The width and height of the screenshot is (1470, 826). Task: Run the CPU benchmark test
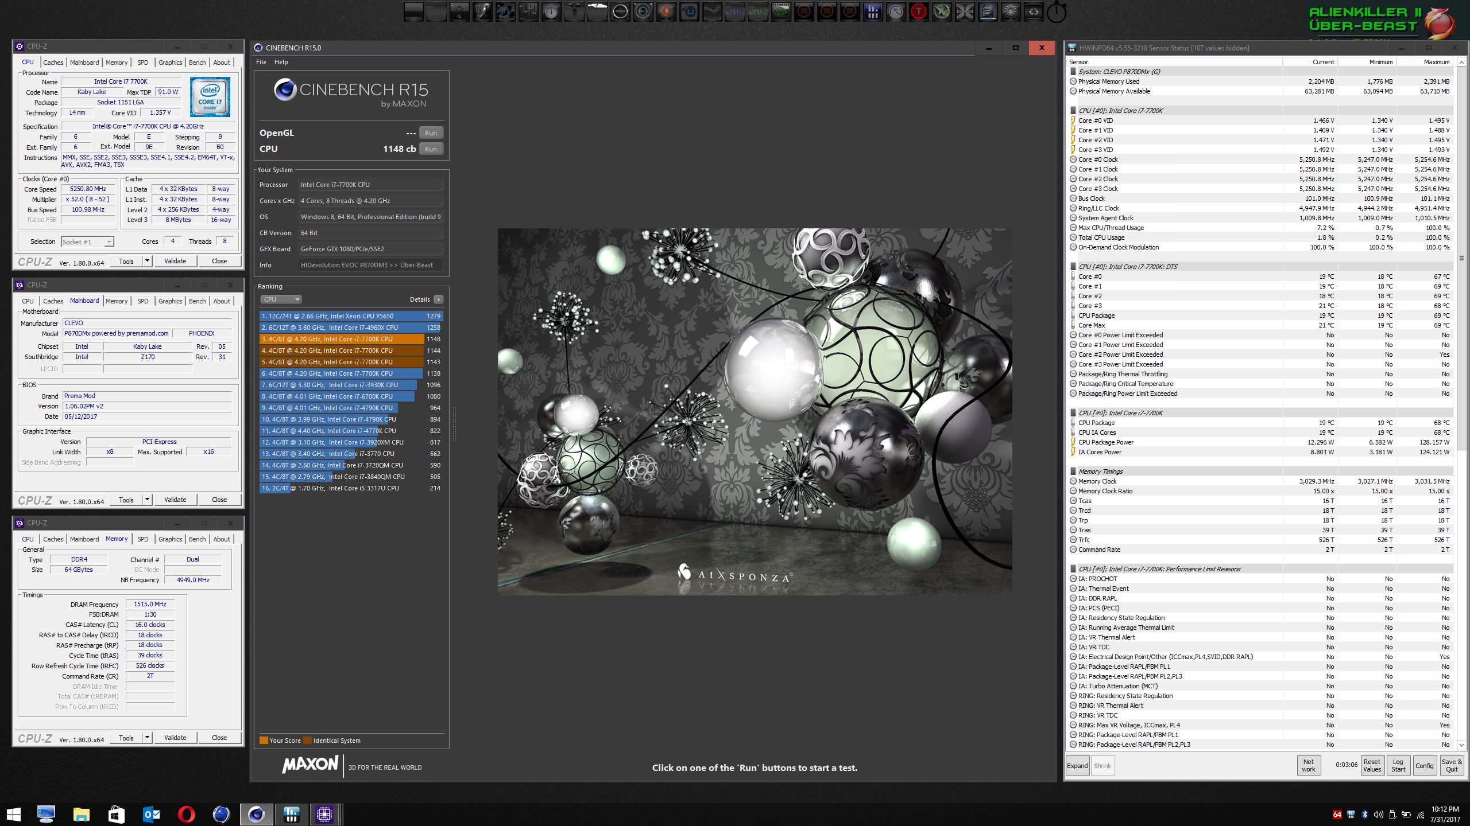click(x=431, y=149)
